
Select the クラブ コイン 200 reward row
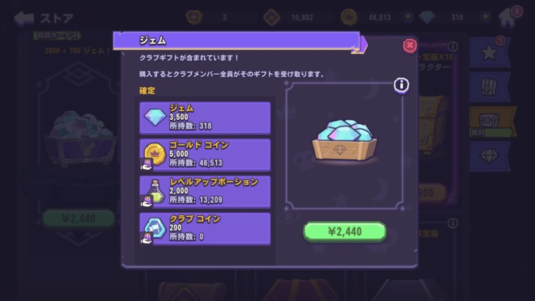coord(205,229)
